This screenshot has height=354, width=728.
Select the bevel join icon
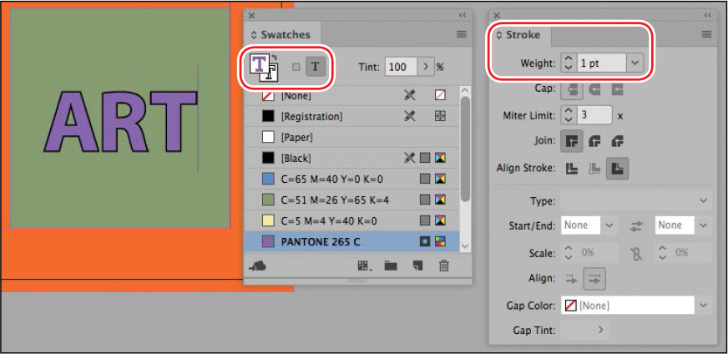tap(618, 141)
